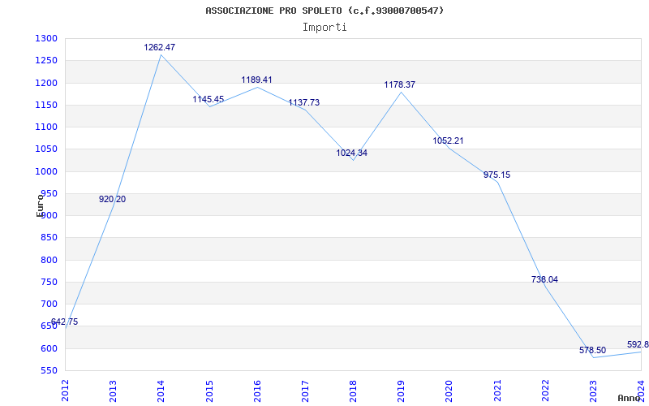Click y-axis value 1050

pos(46,149)
